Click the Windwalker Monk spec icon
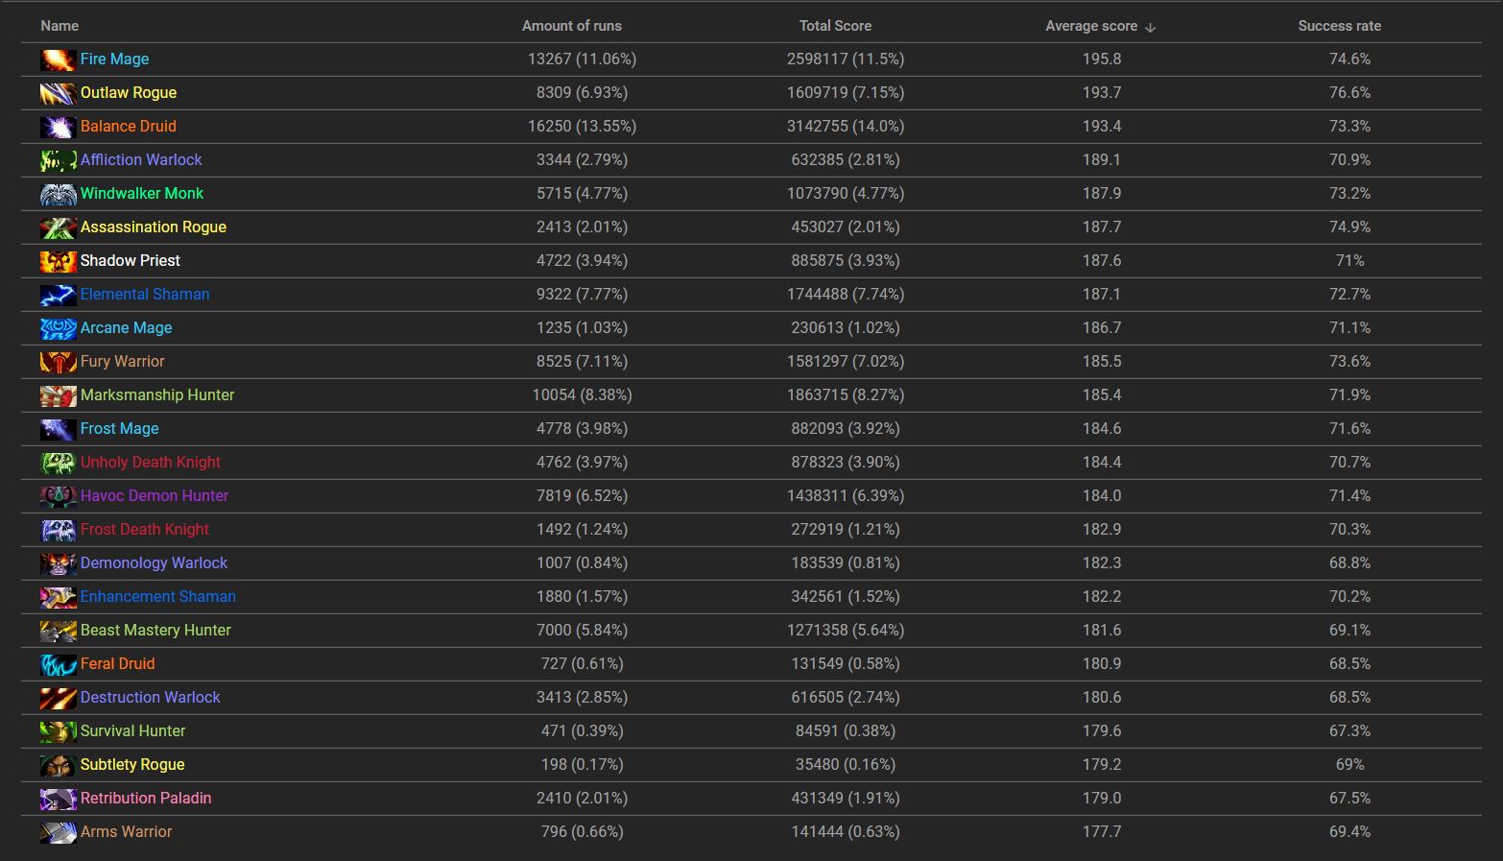The image size is (1503, 861). 58,194
